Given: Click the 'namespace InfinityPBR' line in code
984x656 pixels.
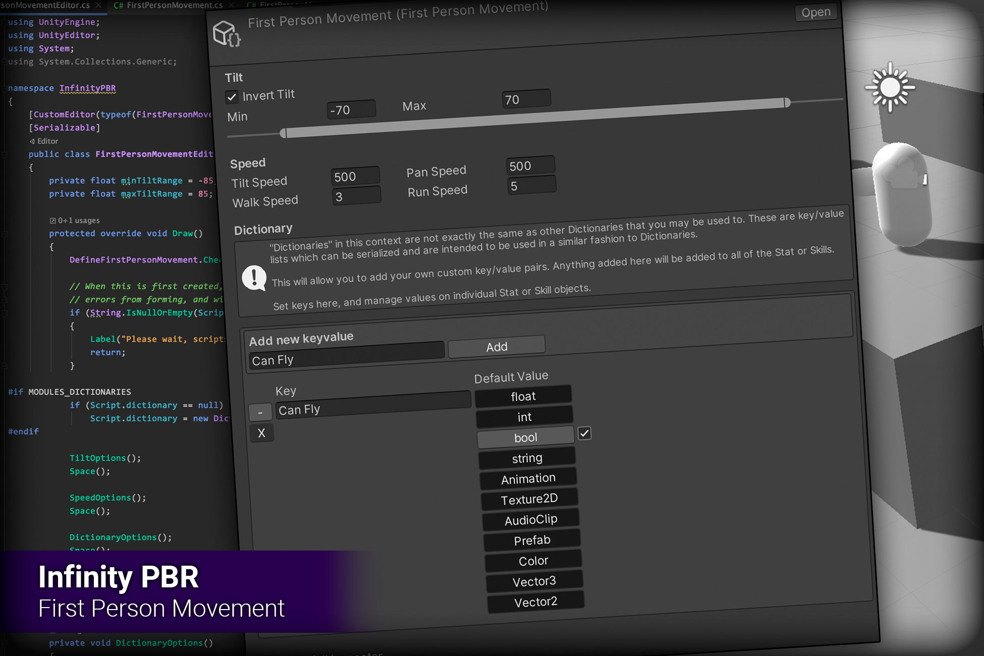Looking at the screenshot, I should (x=62, y=88).
